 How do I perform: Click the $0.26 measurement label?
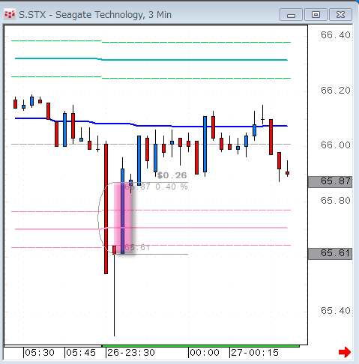pos(172,175)
